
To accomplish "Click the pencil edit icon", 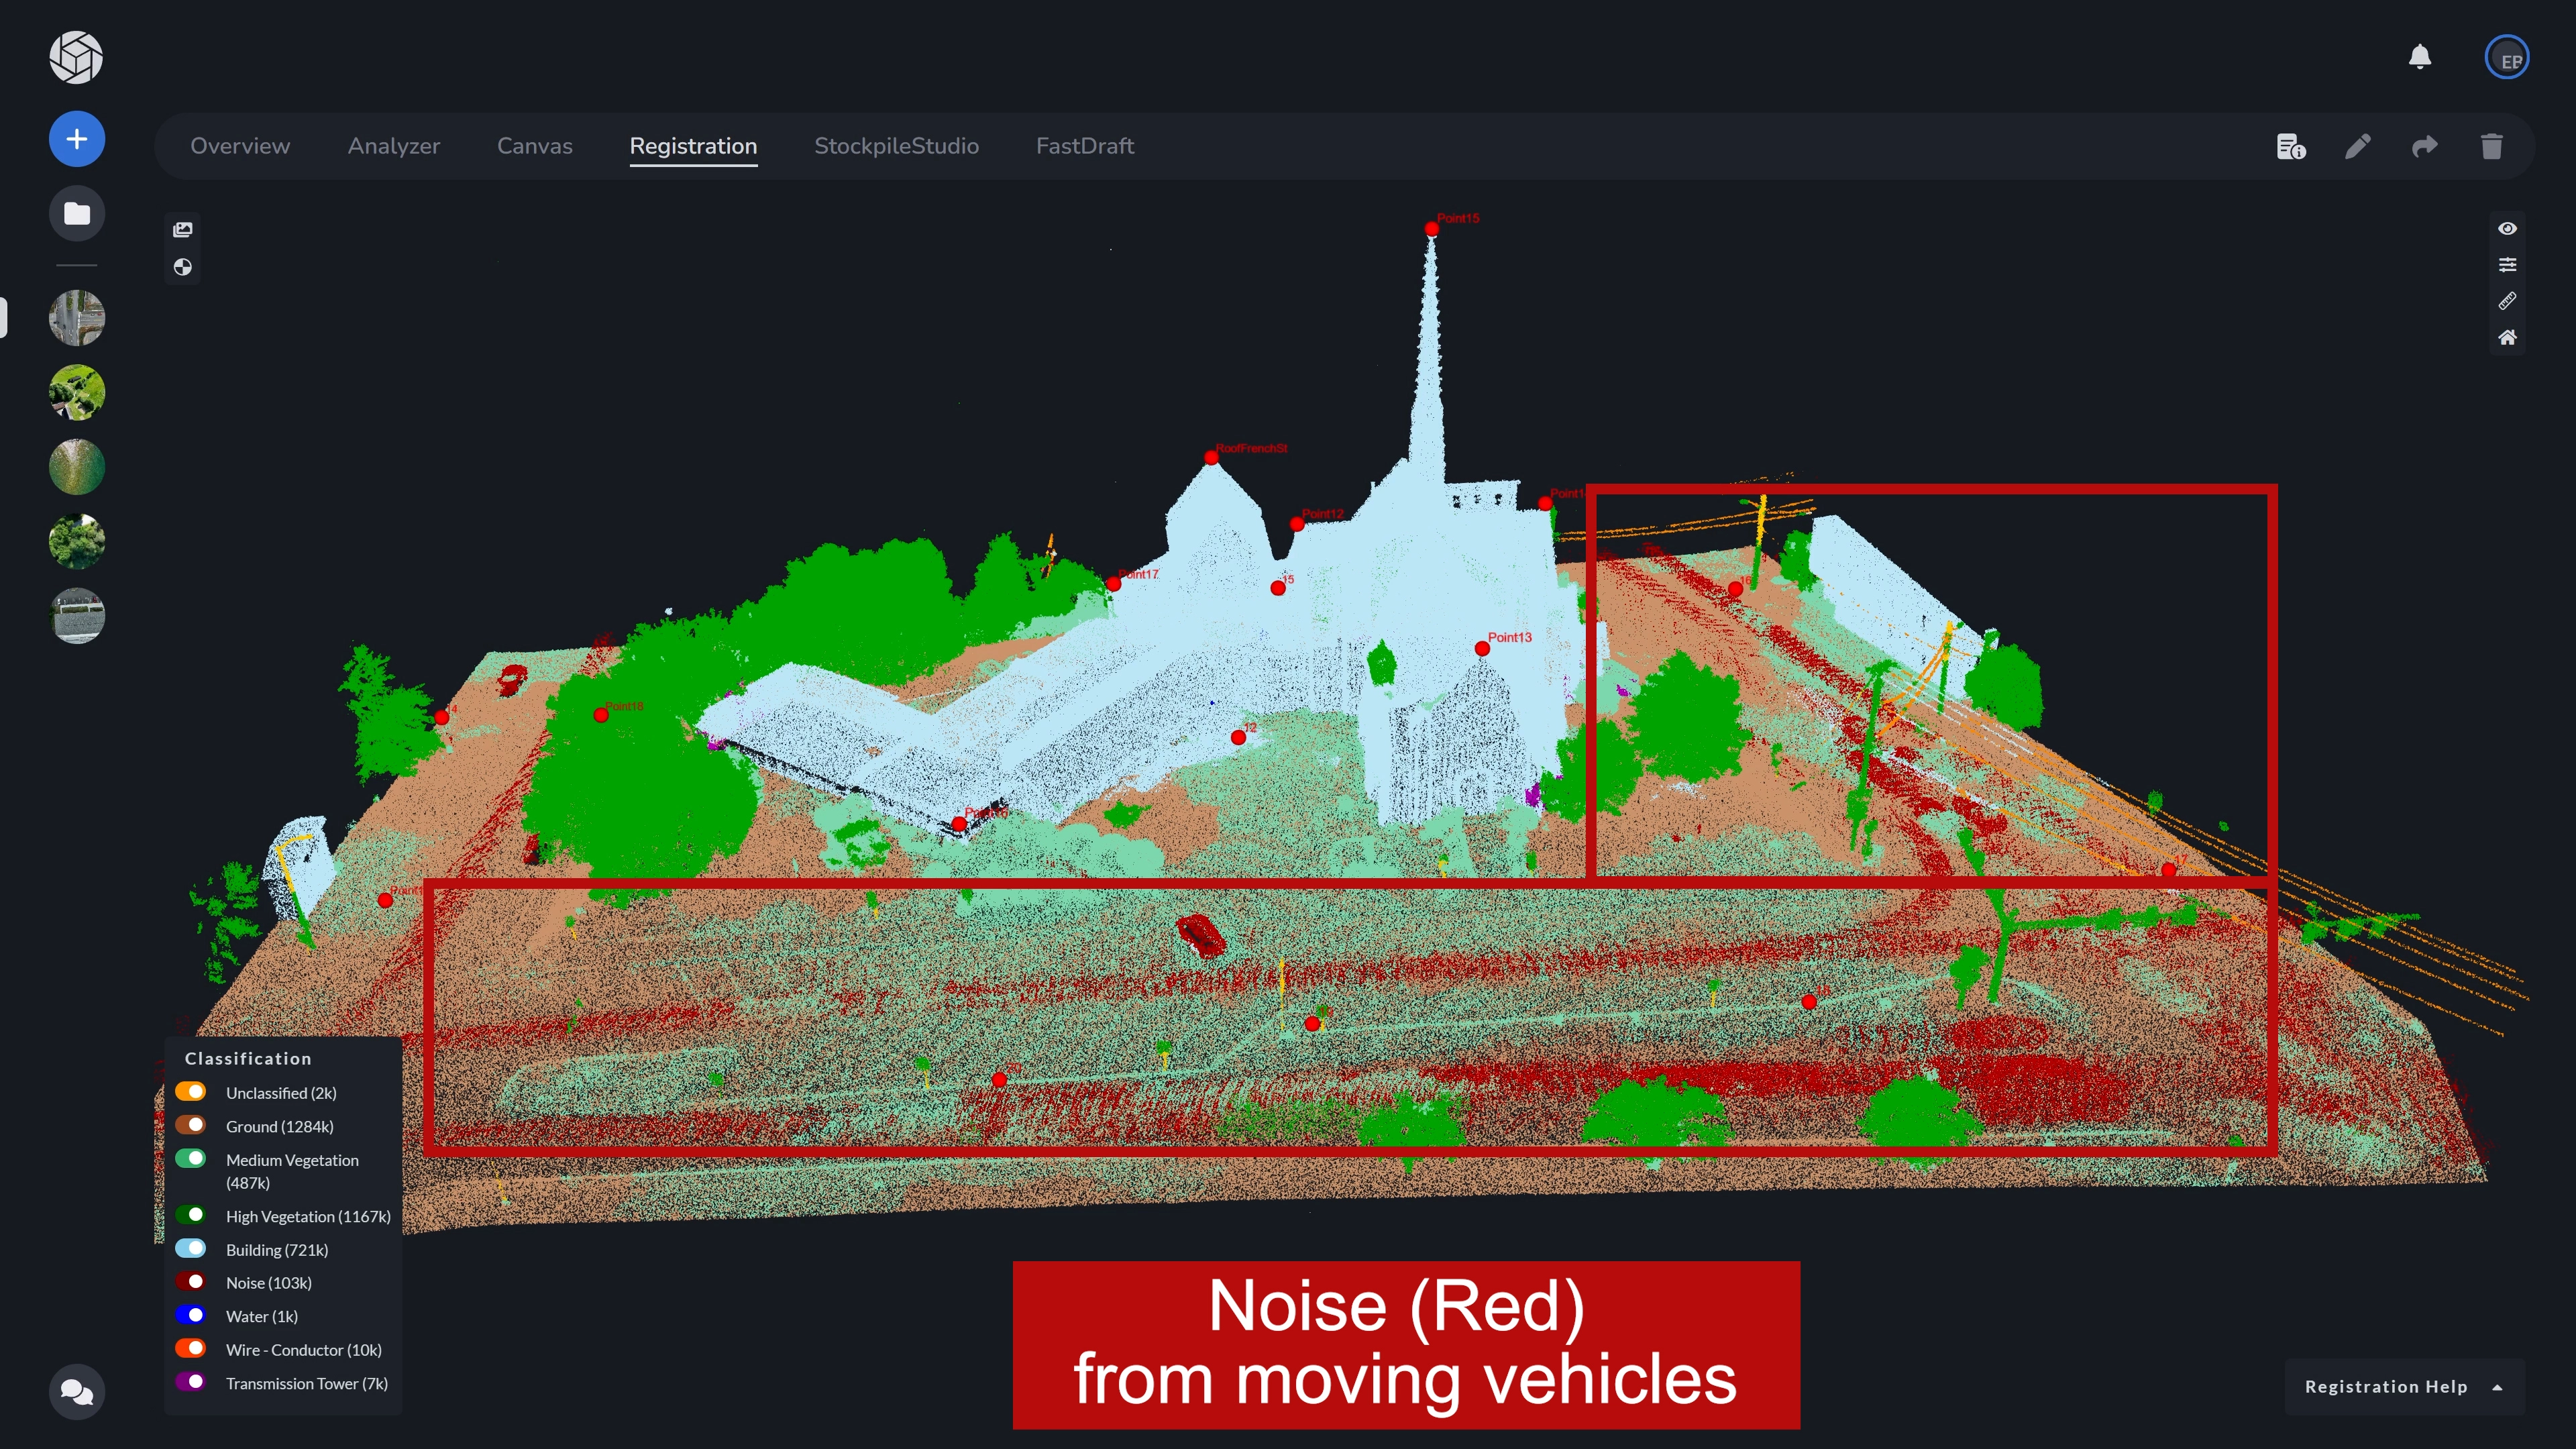I will 2358,147.
